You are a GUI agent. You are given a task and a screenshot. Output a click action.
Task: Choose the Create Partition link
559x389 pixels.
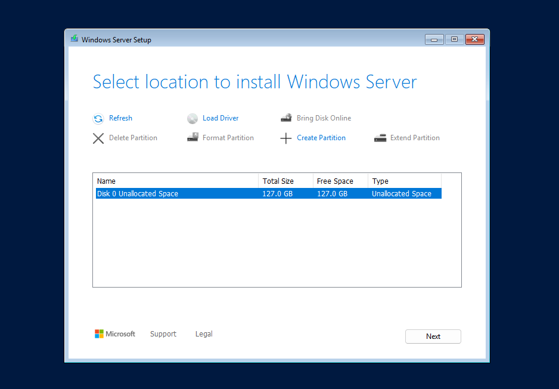pos(321,138)
